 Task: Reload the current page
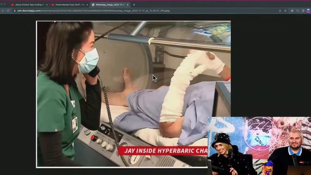click(x=8, y=11)
